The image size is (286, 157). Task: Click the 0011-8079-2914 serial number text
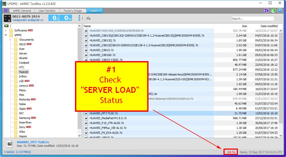26,16
